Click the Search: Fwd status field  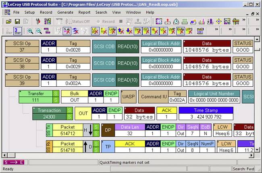tap(244, 169)
